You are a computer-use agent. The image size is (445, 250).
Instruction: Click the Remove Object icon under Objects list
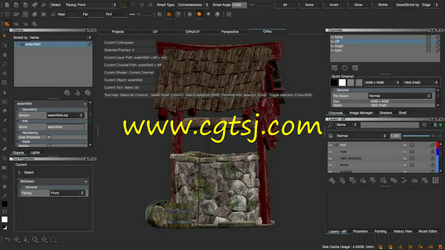click(x=88, y=93)
